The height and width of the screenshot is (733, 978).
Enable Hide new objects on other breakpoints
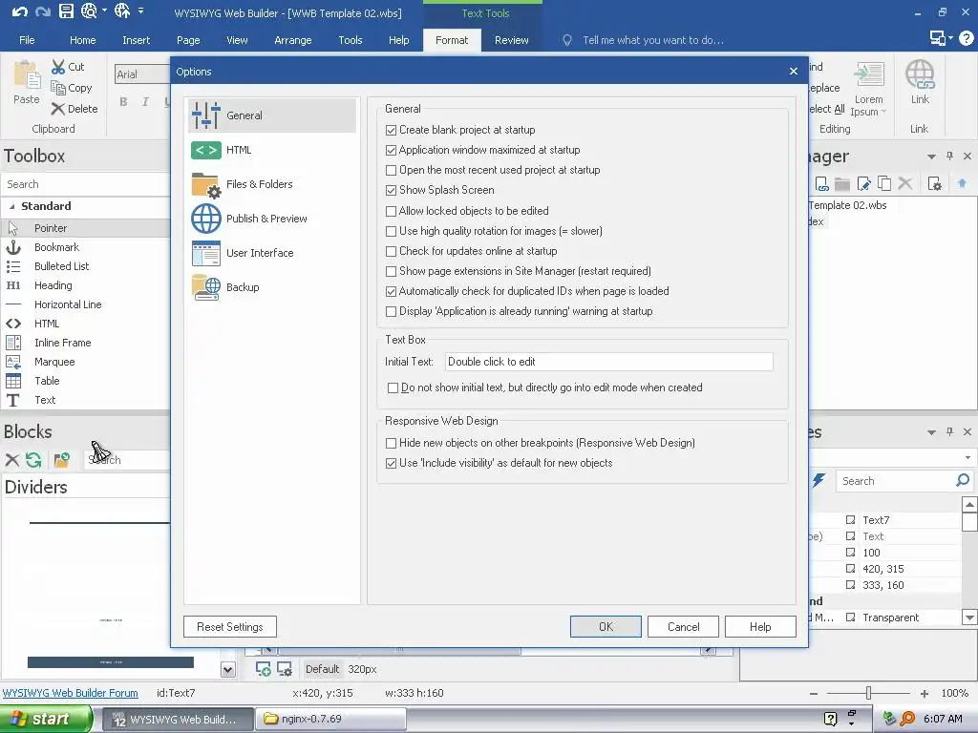391,443
